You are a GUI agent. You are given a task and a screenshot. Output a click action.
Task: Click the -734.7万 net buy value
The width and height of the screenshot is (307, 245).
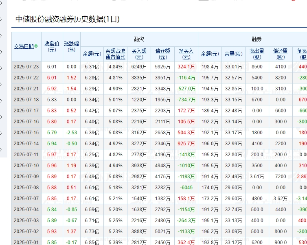[x=186, y=100]
